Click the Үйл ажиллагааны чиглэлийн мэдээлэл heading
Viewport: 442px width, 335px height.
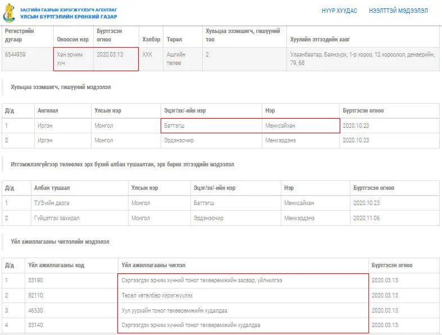[x=60, y=242]
